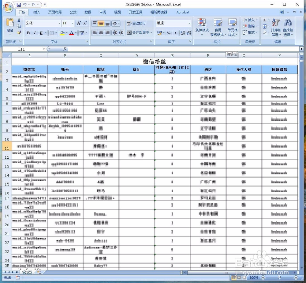Click 删除 delete cells button
The width and height of the screenshot is (306, 283).
pyautogui.click(x=250, y=26)
